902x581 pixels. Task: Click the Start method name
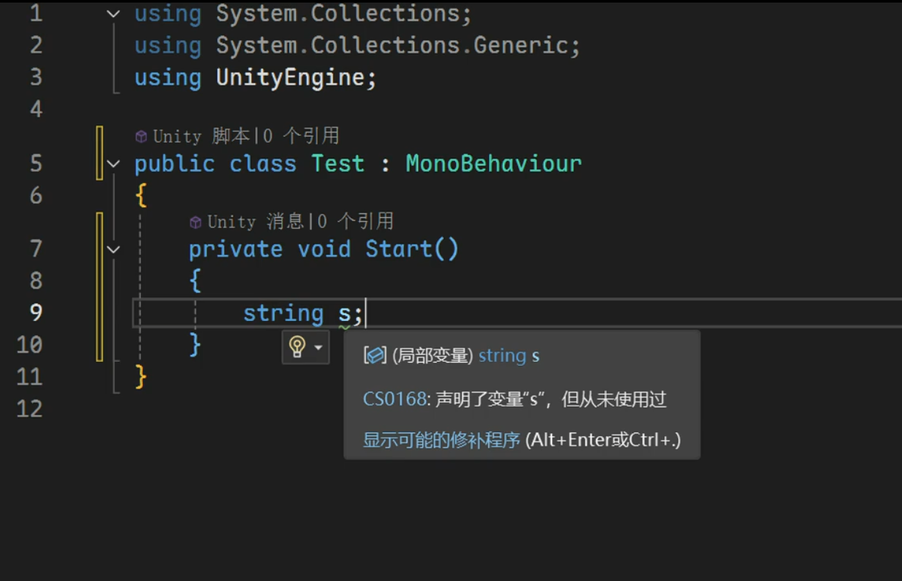(x=399, y=249)
